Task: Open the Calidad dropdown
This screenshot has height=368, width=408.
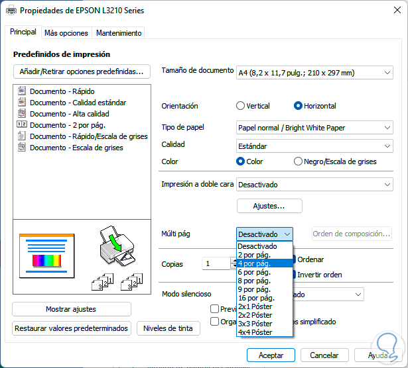Action: tap(314, 146)
